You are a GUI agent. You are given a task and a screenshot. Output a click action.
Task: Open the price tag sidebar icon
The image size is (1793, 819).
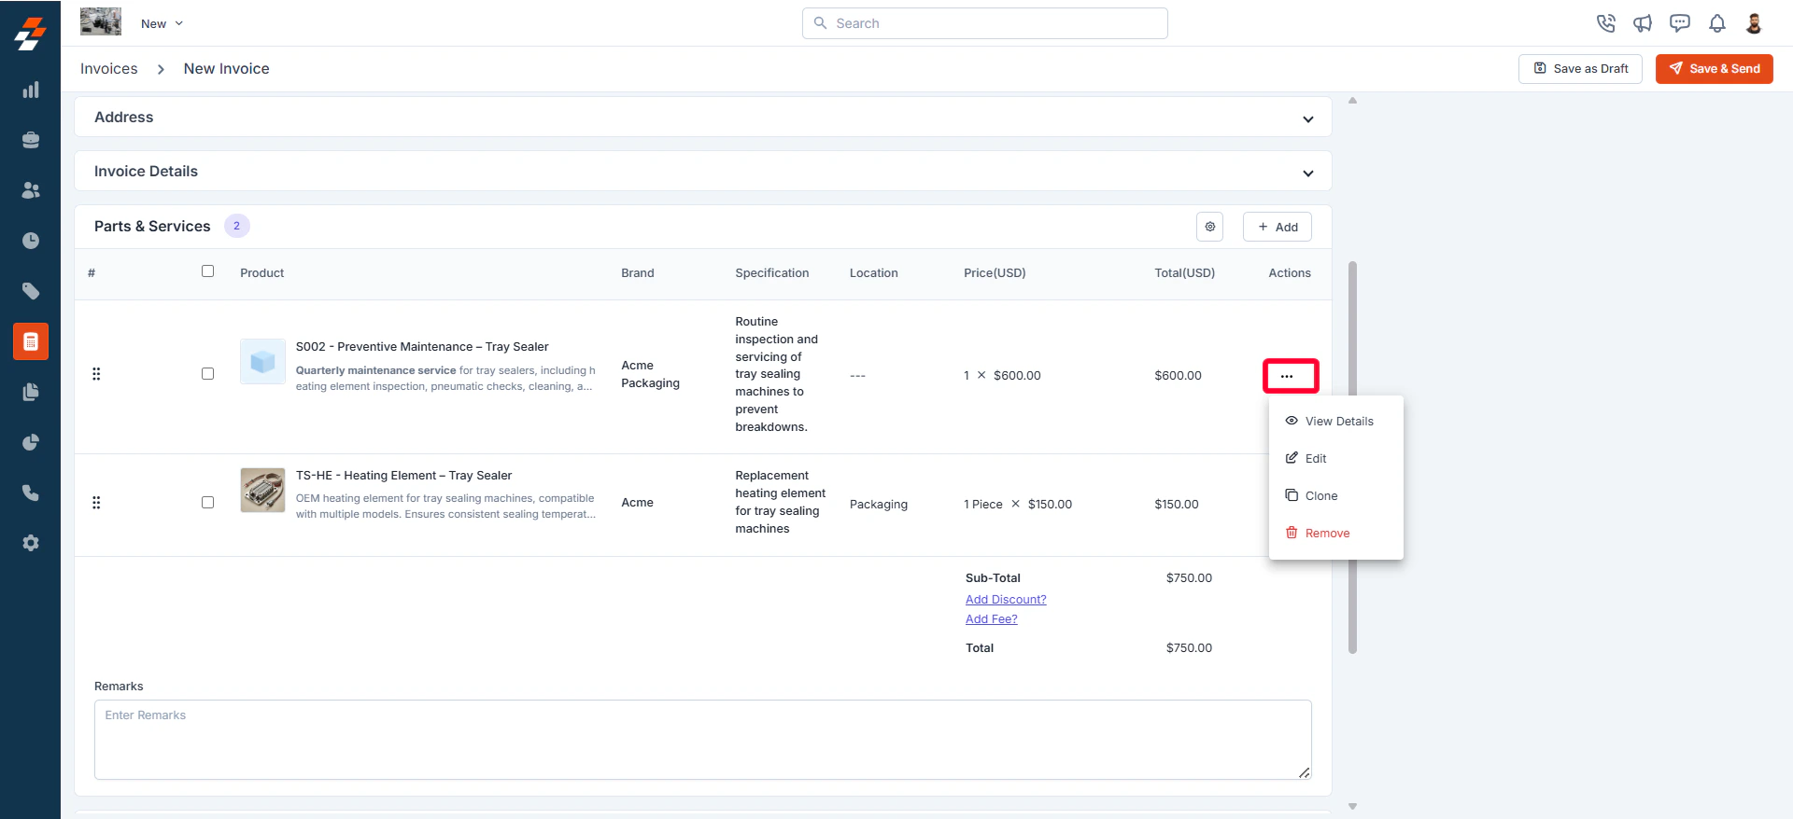tap(31, 291)
